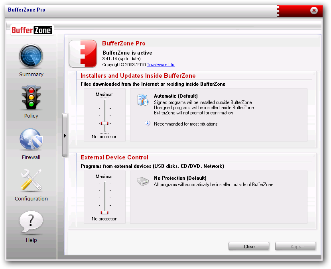
Task: Select the Firewall label
Action: (31, 157)
